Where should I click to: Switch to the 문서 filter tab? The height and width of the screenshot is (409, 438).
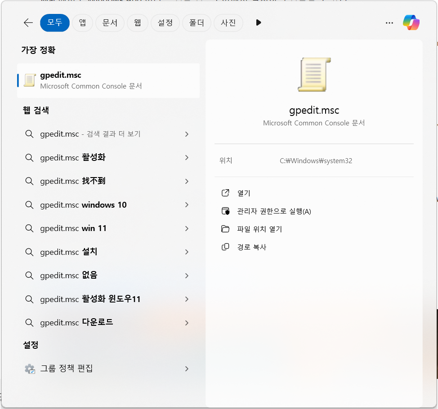pos(110,22)
